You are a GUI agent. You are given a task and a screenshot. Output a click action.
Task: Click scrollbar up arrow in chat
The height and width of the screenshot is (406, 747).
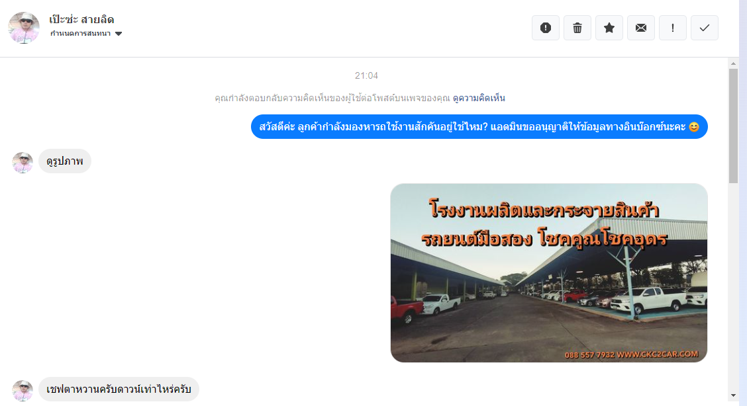click(x=733, y=63)
